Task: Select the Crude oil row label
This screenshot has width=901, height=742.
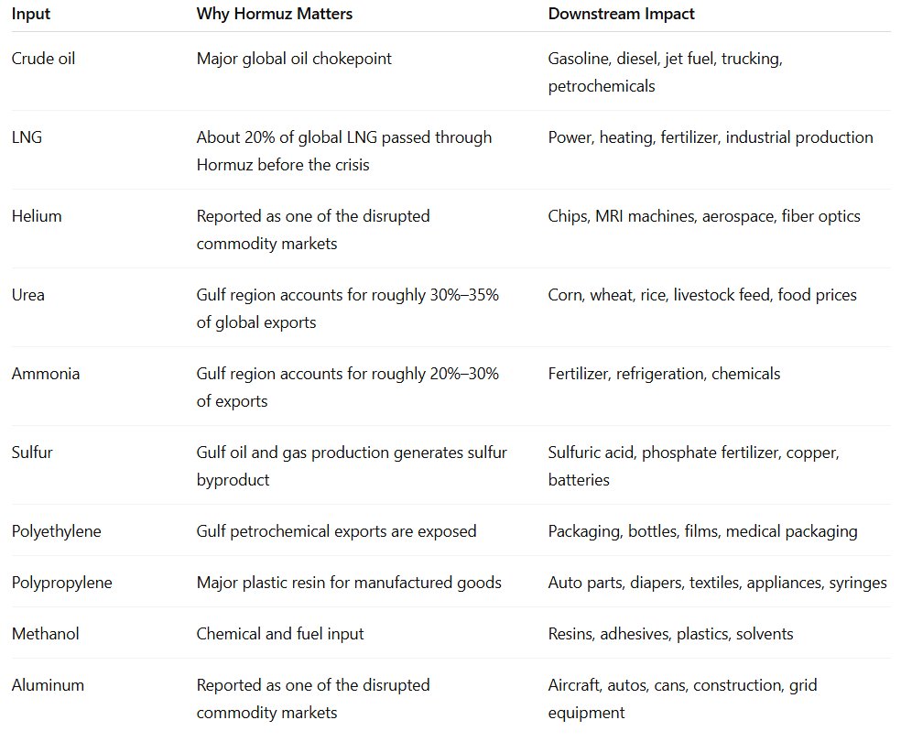Action: (43, 59)
